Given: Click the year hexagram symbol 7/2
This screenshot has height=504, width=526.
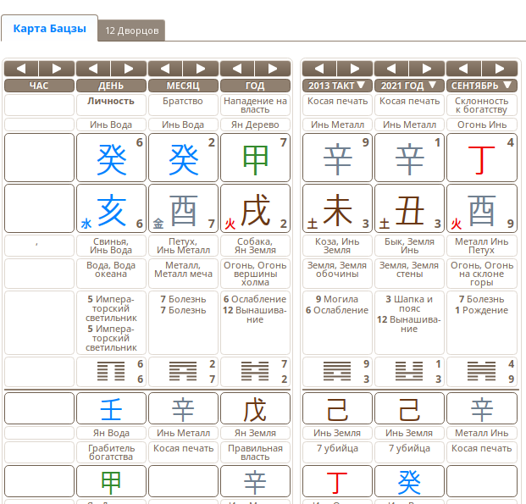Looking at the screenshot, I should 255,372.
